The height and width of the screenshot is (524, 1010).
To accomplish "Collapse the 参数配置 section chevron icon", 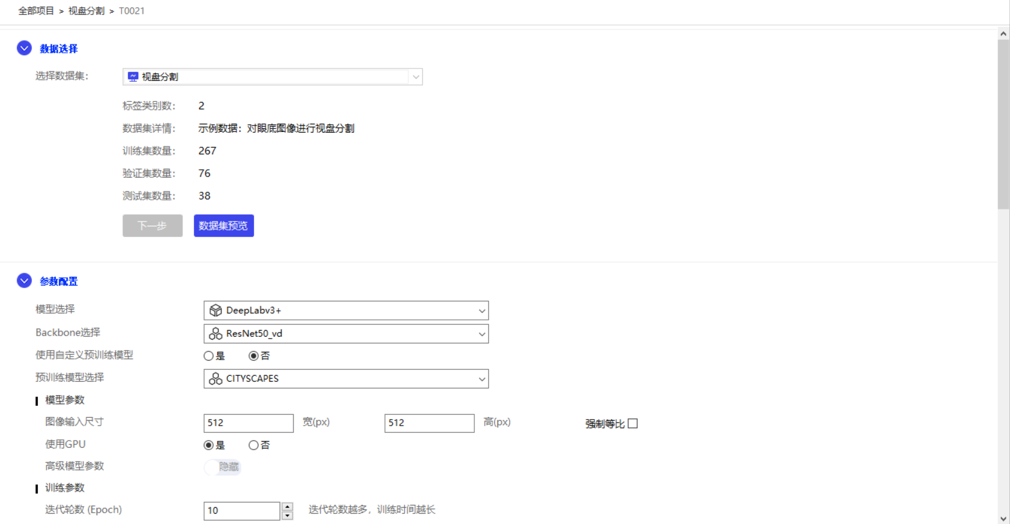I will (24, 280).
